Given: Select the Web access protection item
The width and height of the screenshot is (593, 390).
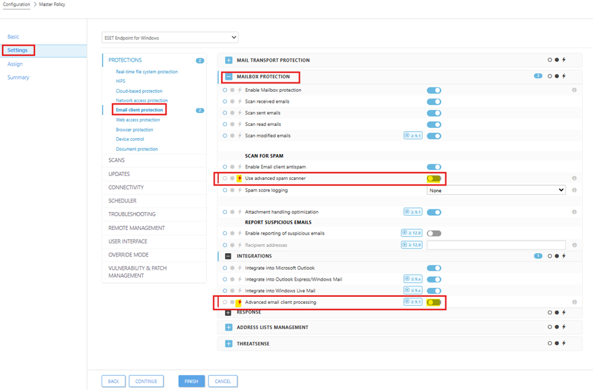Looking at the screenshot, I should click(138, 120).
